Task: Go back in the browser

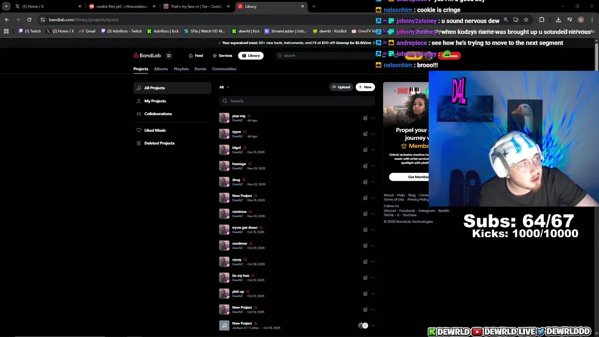Action: (x=7, y=20)
